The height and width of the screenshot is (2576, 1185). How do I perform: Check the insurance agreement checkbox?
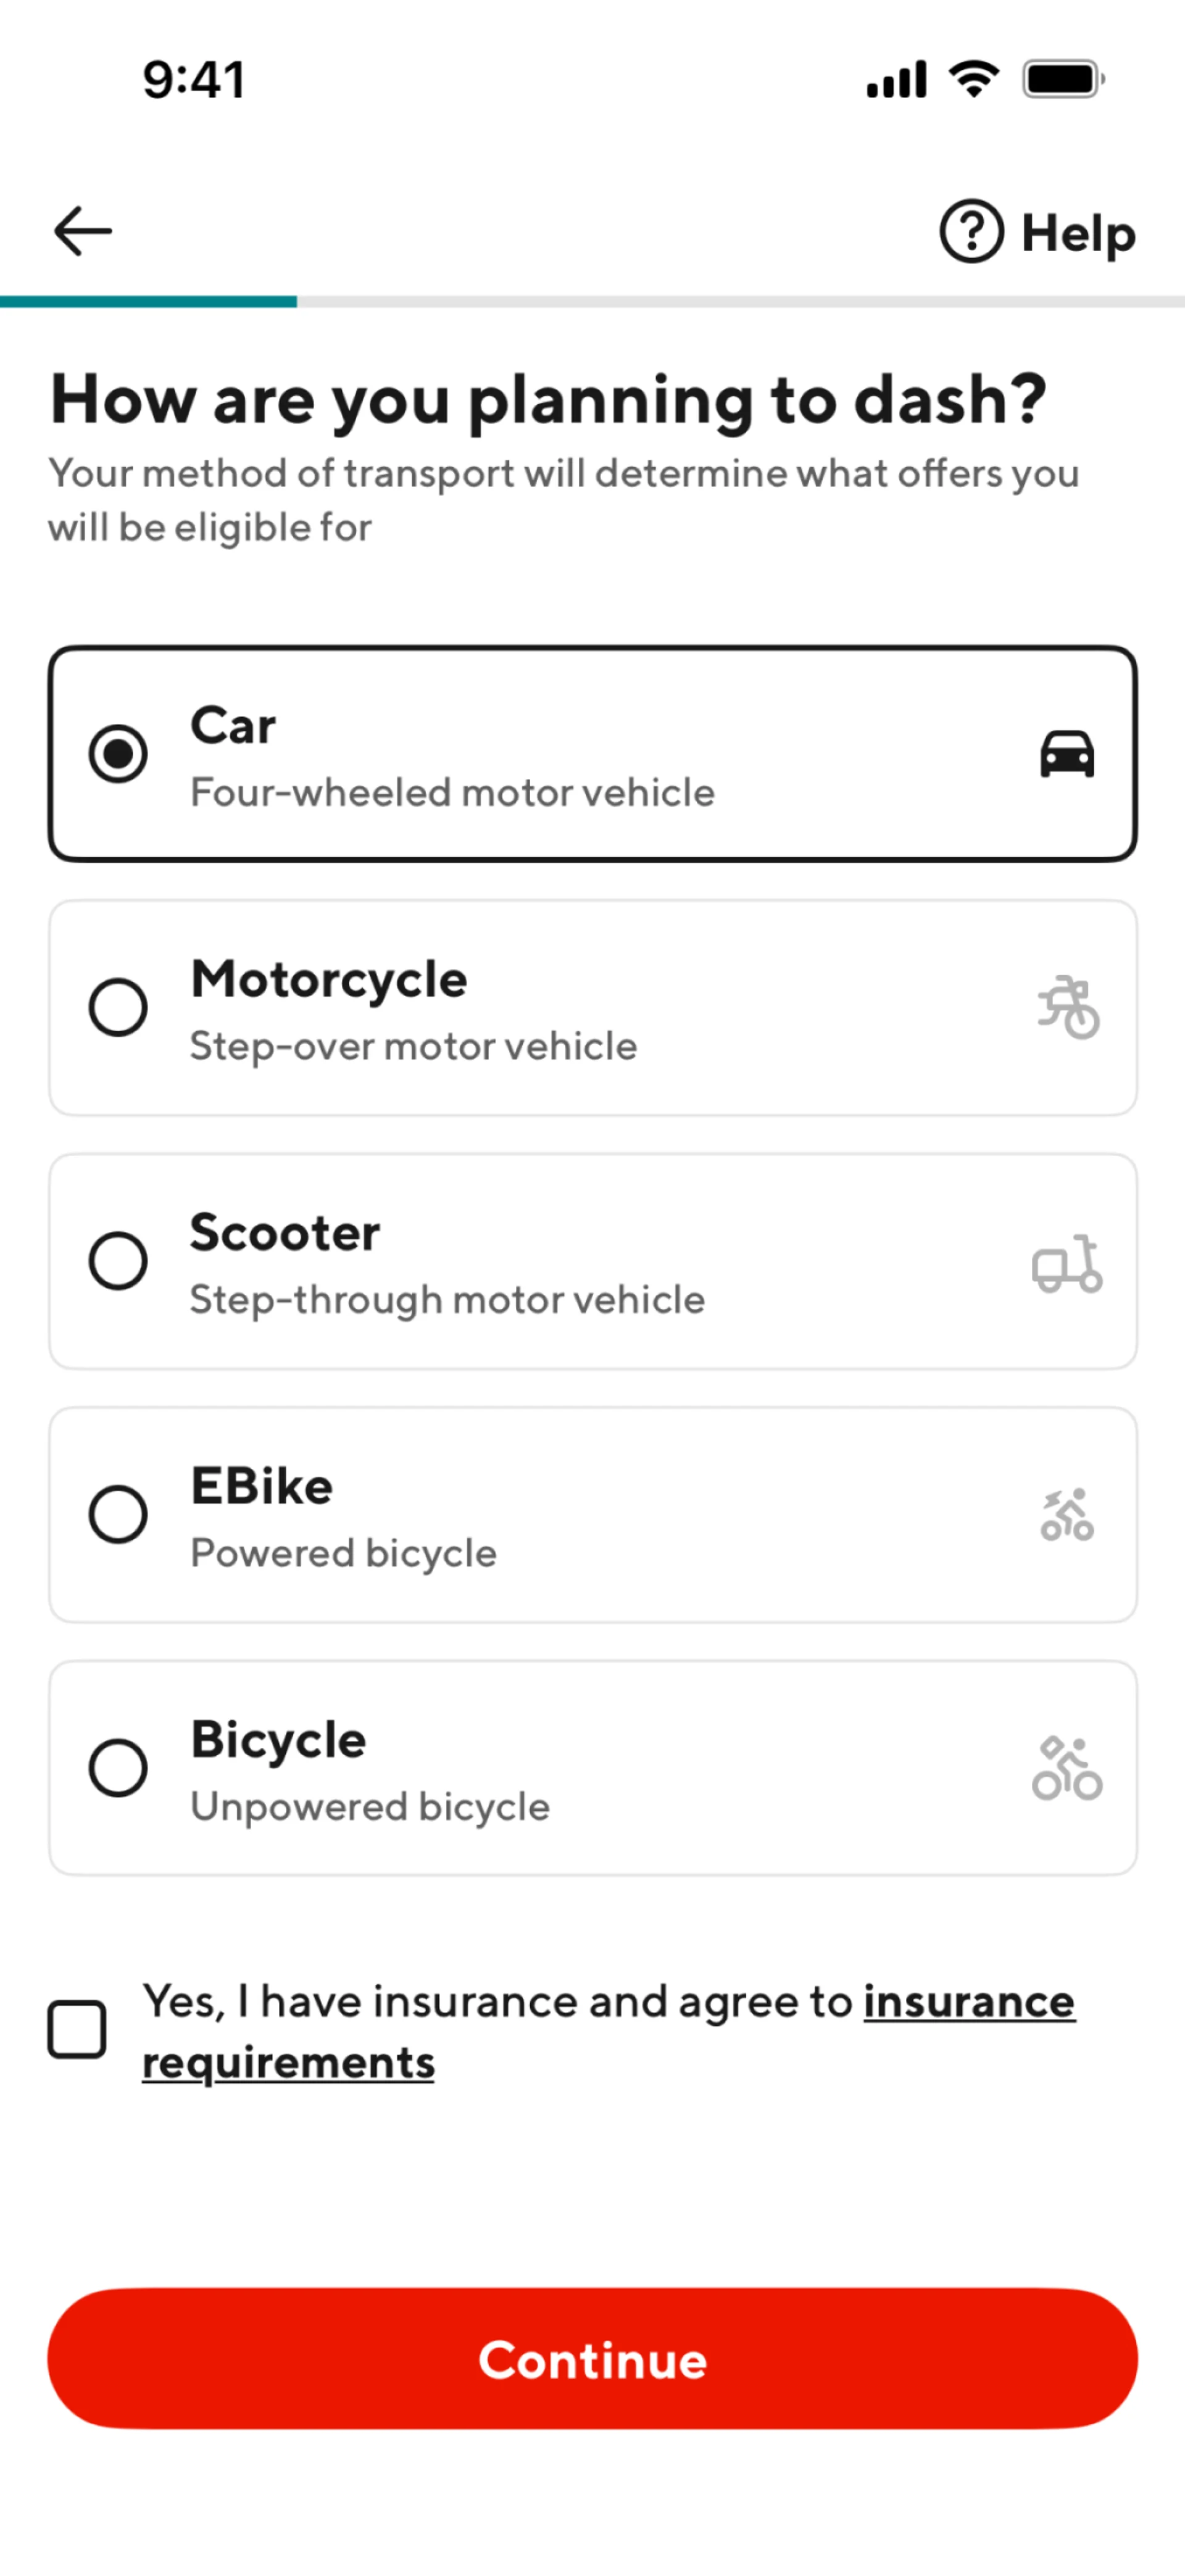point(77,2029)
